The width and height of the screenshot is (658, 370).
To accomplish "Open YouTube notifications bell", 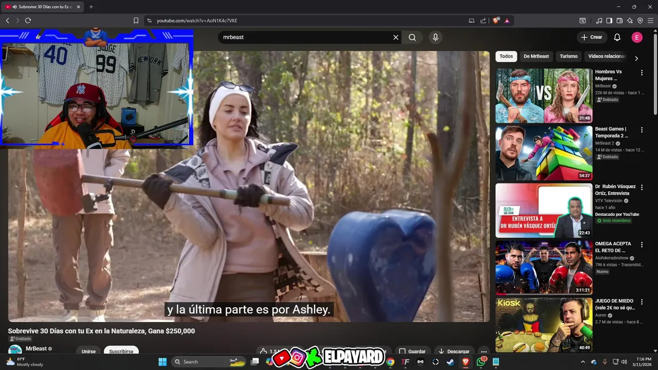I will 617,37.
